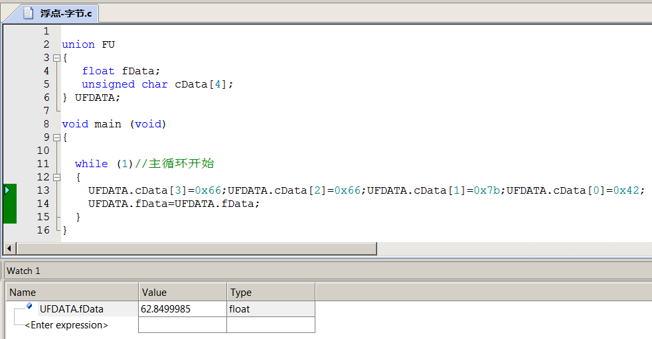Click the <Enter expression> field

point(66,325)
